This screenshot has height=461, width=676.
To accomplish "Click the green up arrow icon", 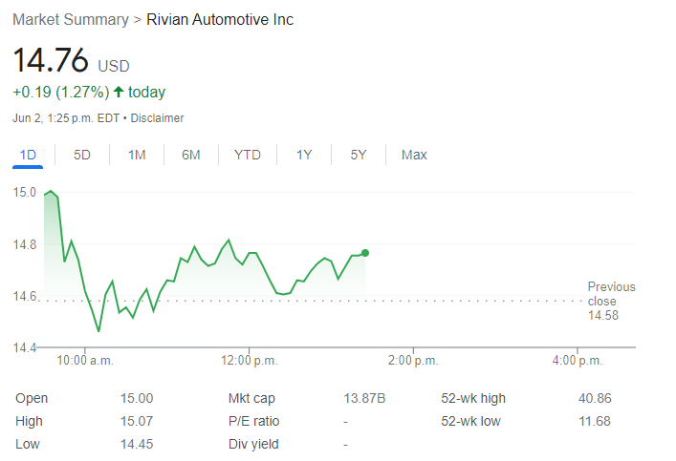I will pos(119,93).
